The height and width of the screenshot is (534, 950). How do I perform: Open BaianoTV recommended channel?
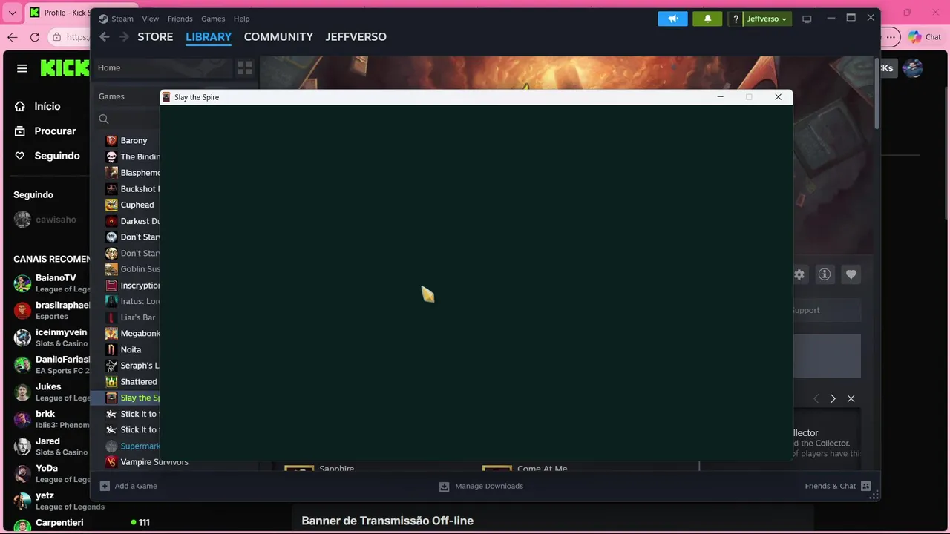pyautogui.click(x=50, y=283)
